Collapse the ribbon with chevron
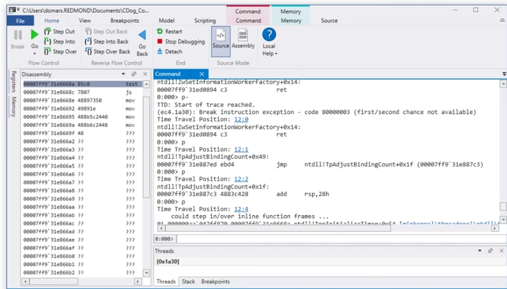 tap(502, 21)
